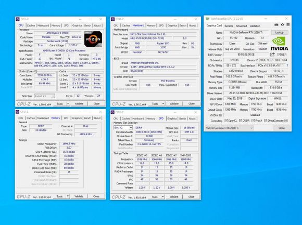The height and width of the screenshot is (225, 302).
Task: Click the XMP-3200 column header in the timings table
Action: tap(185, 155)
